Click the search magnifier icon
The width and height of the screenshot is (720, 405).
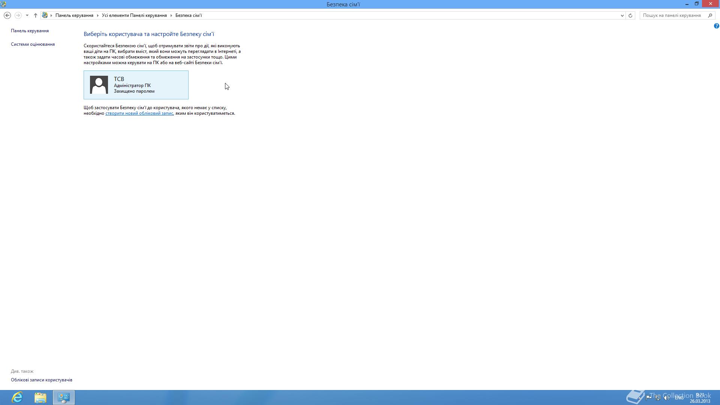click(710, 15)
